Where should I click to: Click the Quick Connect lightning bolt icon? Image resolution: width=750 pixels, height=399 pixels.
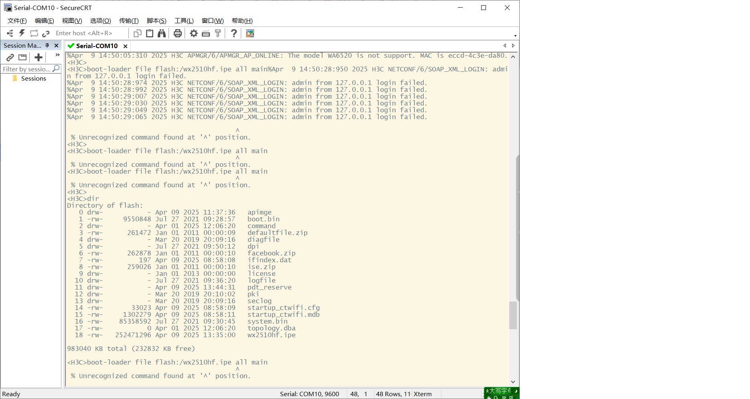point(22,33)
